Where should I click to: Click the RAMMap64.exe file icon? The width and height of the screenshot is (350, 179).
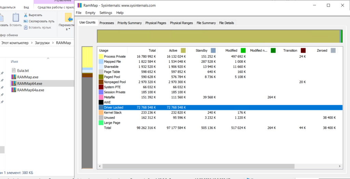pyautogui.click(x=14, y=83)
